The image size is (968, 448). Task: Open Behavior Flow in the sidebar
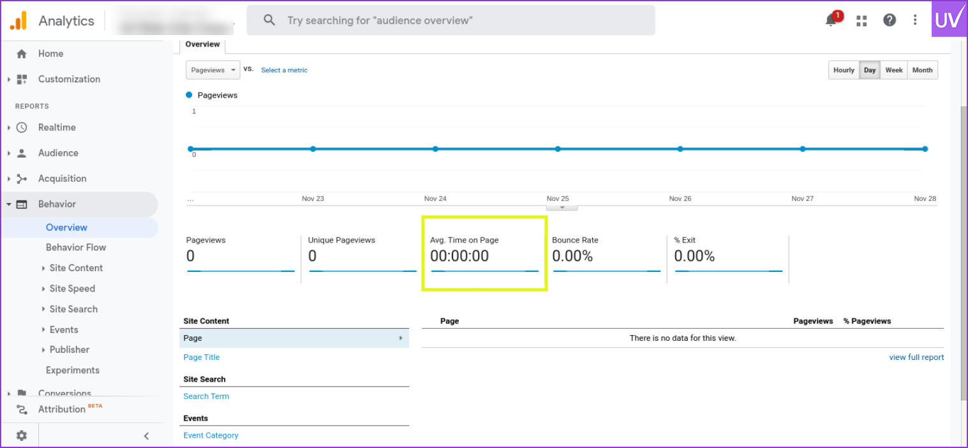click(76, 248)
